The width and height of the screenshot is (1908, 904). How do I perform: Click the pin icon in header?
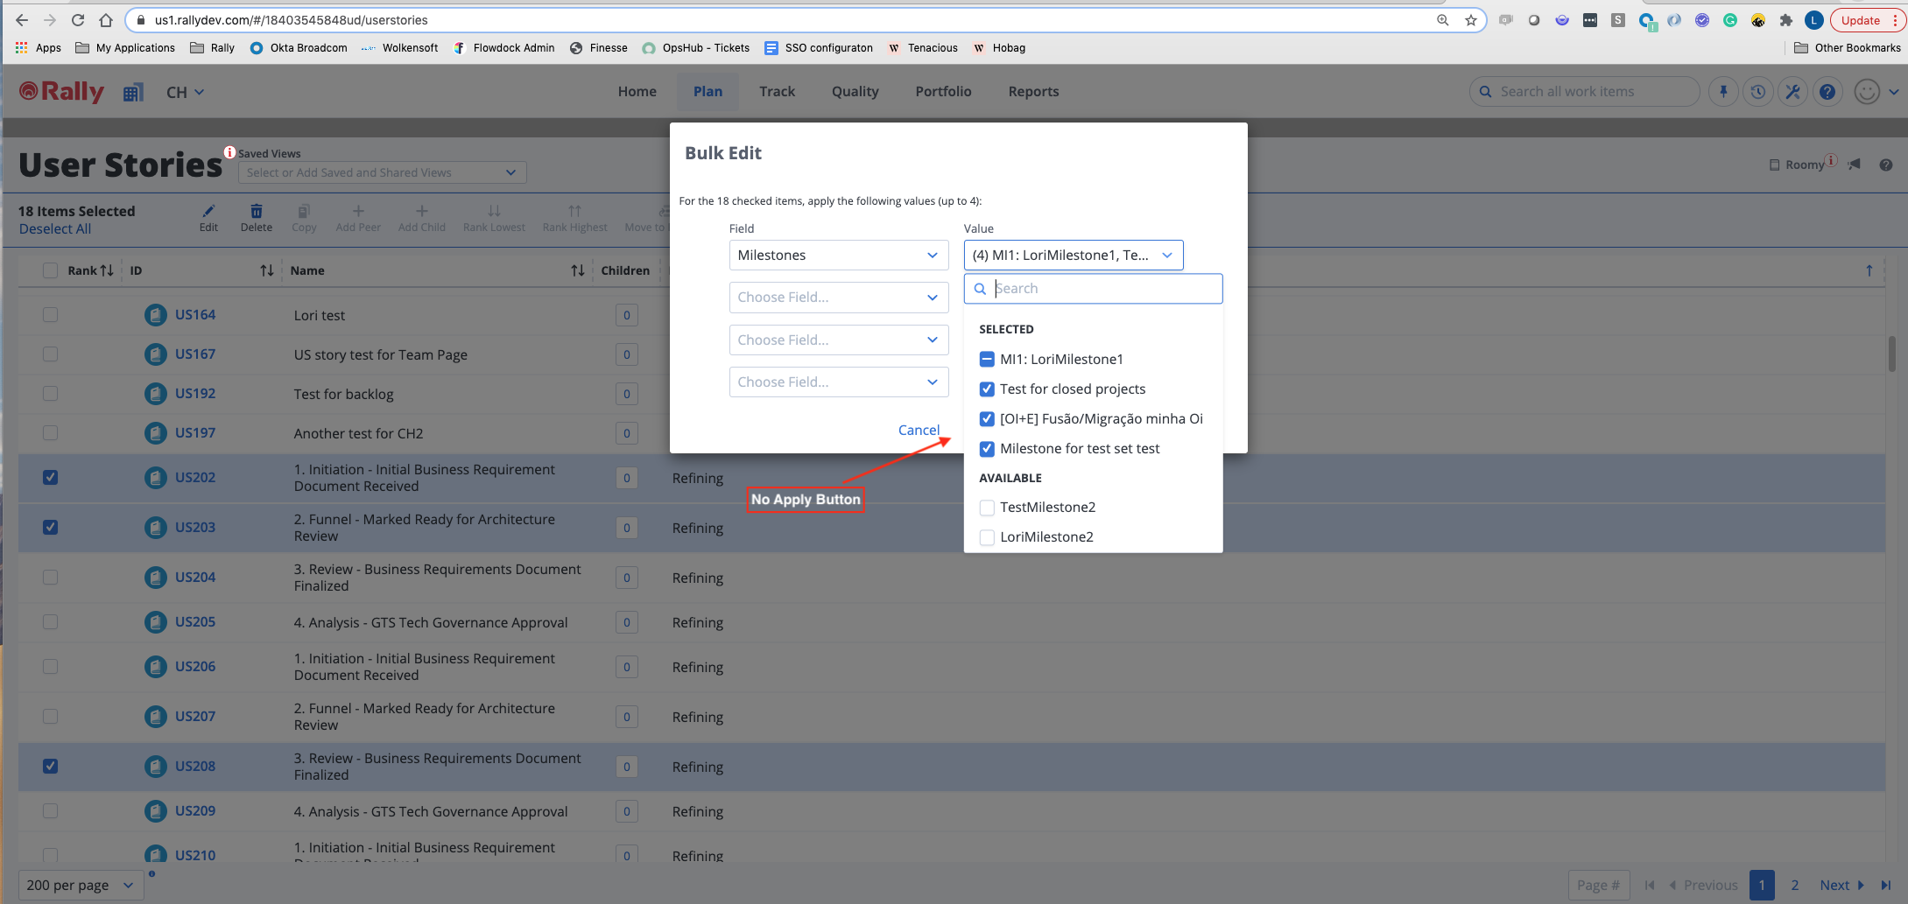(1722, 92)
